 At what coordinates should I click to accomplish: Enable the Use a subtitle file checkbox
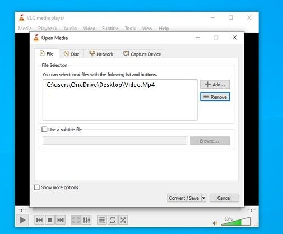click(44, 130)
